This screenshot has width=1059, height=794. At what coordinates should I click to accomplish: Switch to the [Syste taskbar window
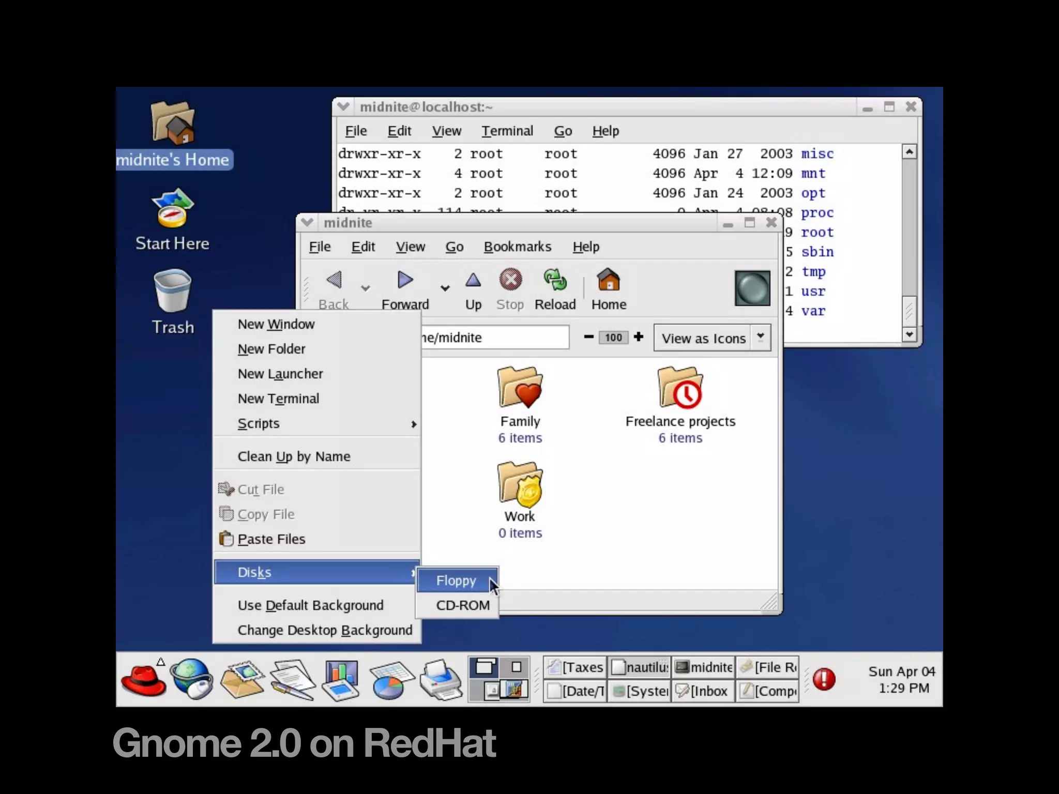639,691
